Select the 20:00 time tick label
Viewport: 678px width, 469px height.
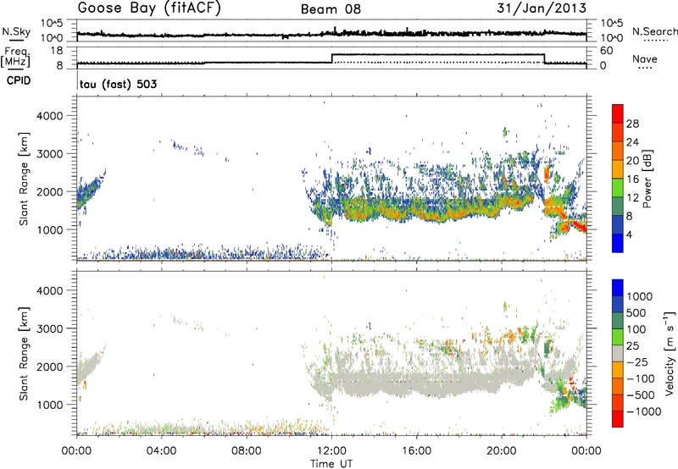502,451
